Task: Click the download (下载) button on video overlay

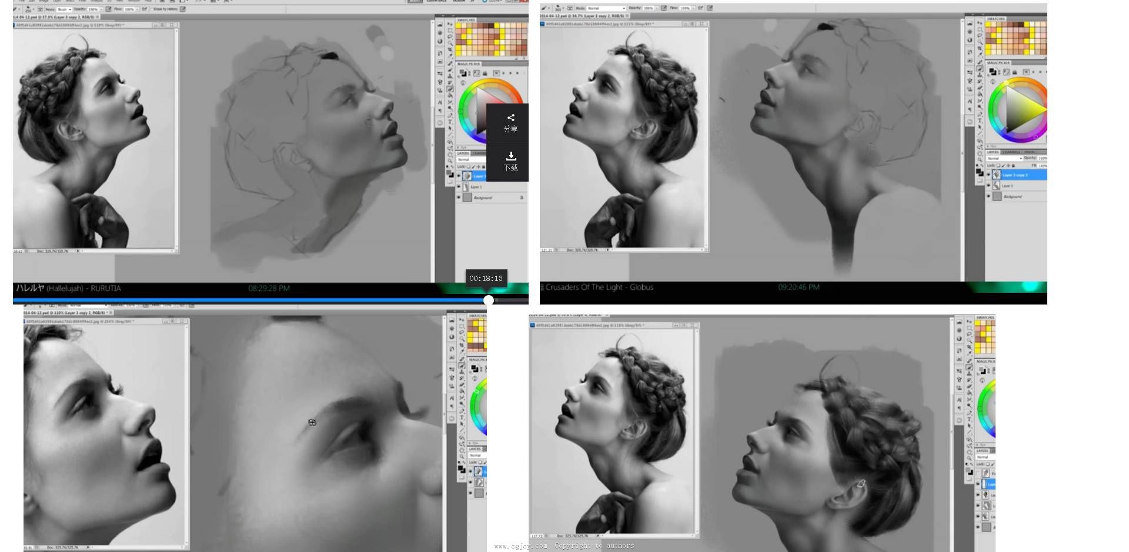Action: [510, 162]
